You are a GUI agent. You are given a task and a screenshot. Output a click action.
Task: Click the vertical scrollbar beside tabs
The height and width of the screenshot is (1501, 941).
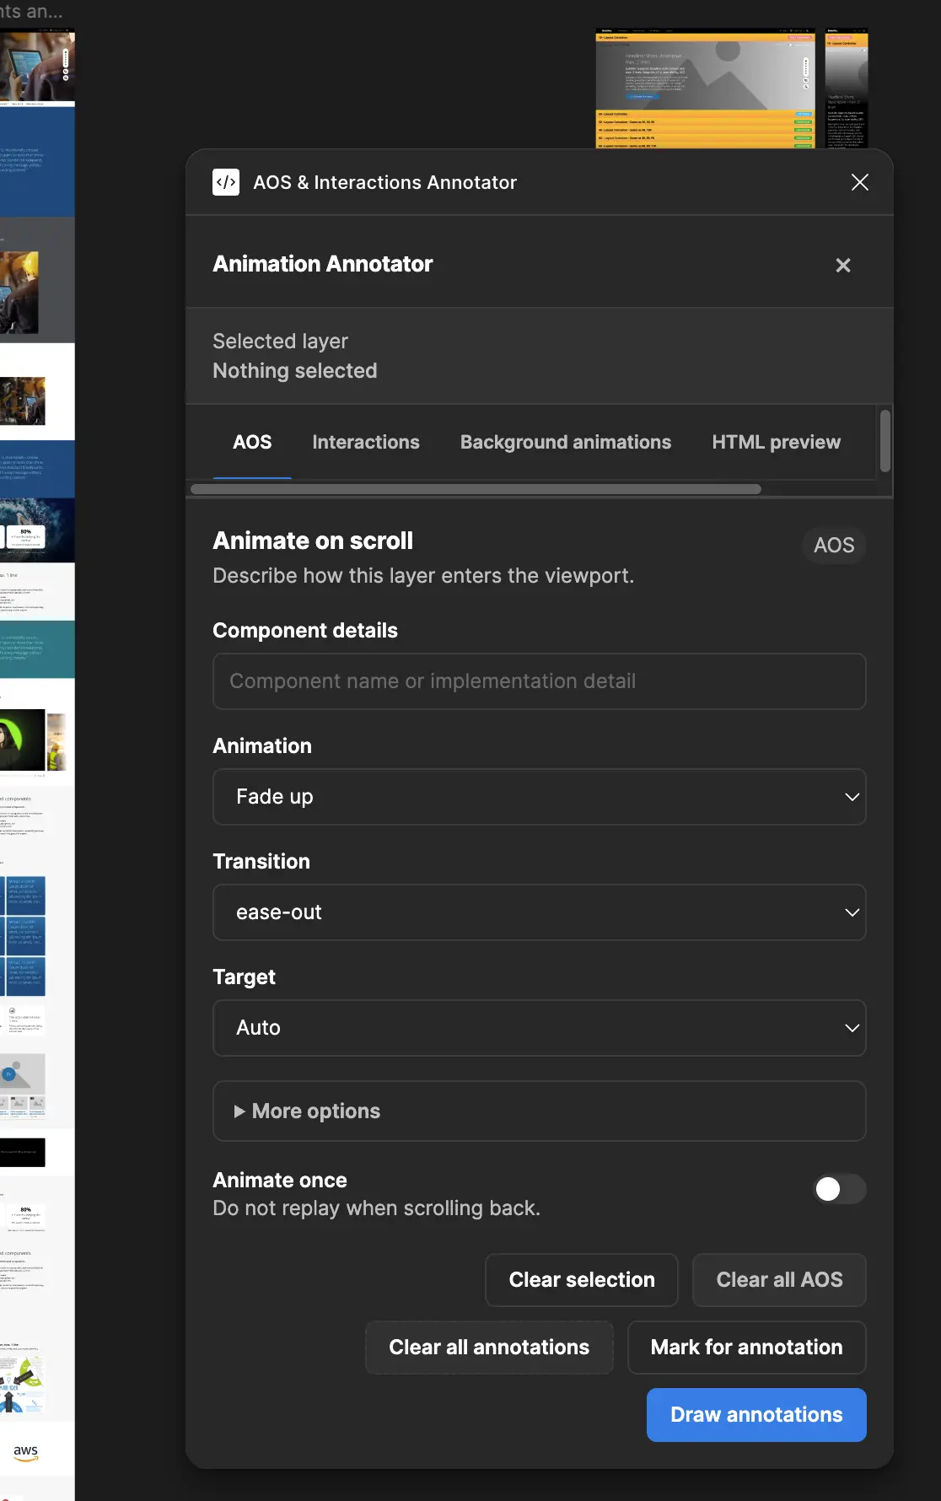[885, 440]
